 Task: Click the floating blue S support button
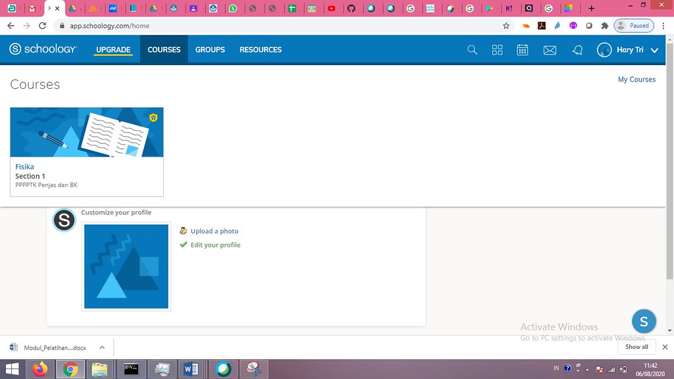(x=644, y=321)
